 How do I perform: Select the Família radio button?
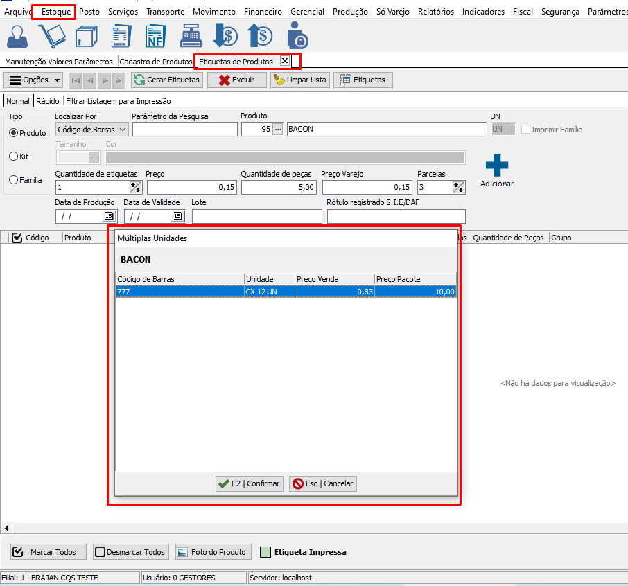(13, 180)
